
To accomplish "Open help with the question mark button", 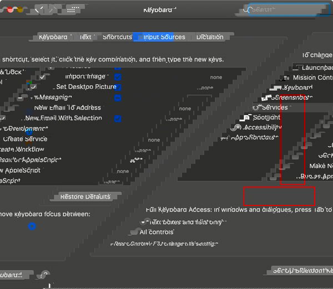I will 44,275.
